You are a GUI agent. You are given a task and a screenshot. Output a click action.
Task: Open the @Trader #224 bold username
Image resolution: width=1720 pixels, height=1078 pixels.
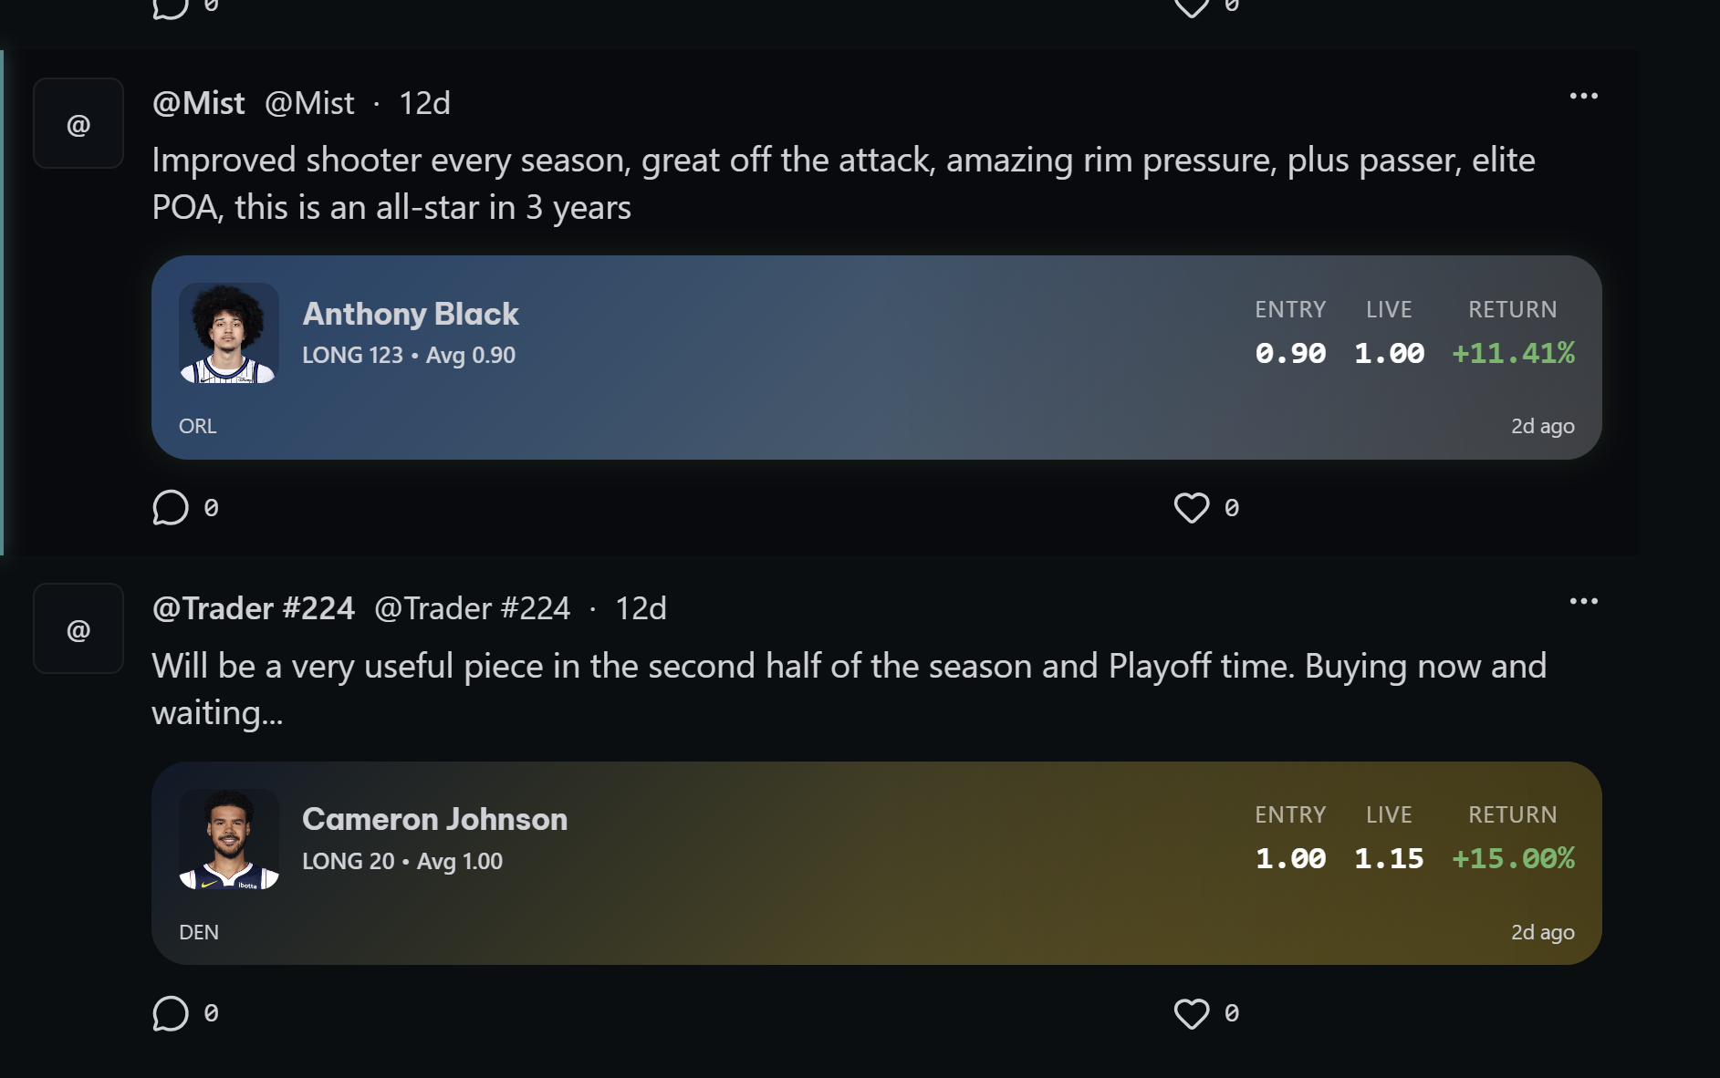(254, 608)
